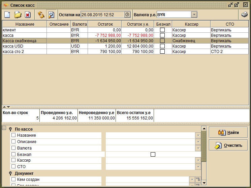Click Всего остаток у.е total 15 556 162,00

(139, 118)
